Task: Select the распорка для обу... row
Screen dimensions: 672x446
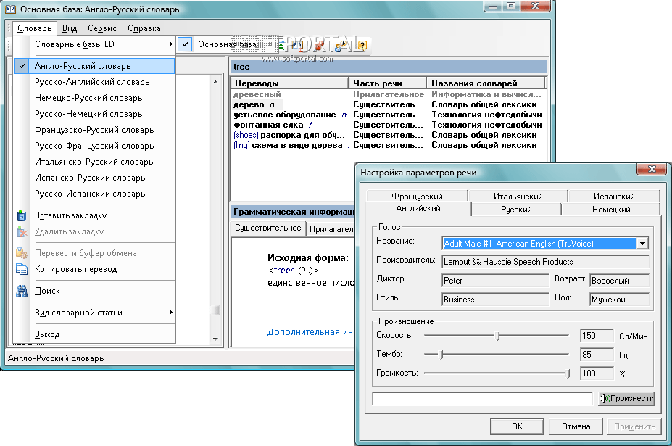Action: point(389,135)
